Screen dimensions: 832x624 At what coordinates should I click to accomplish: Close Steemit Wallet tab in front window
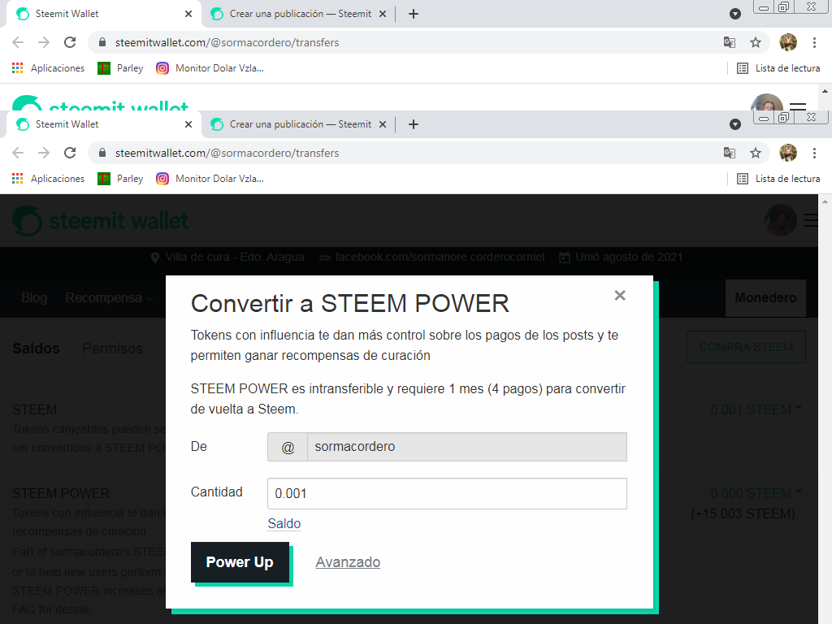coord(188,124)
